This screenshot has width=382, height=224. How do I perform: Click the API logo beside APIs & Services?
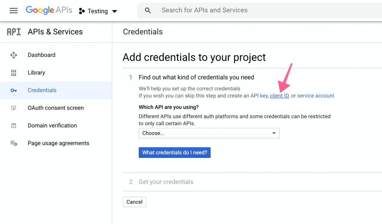tap(14, 32)
